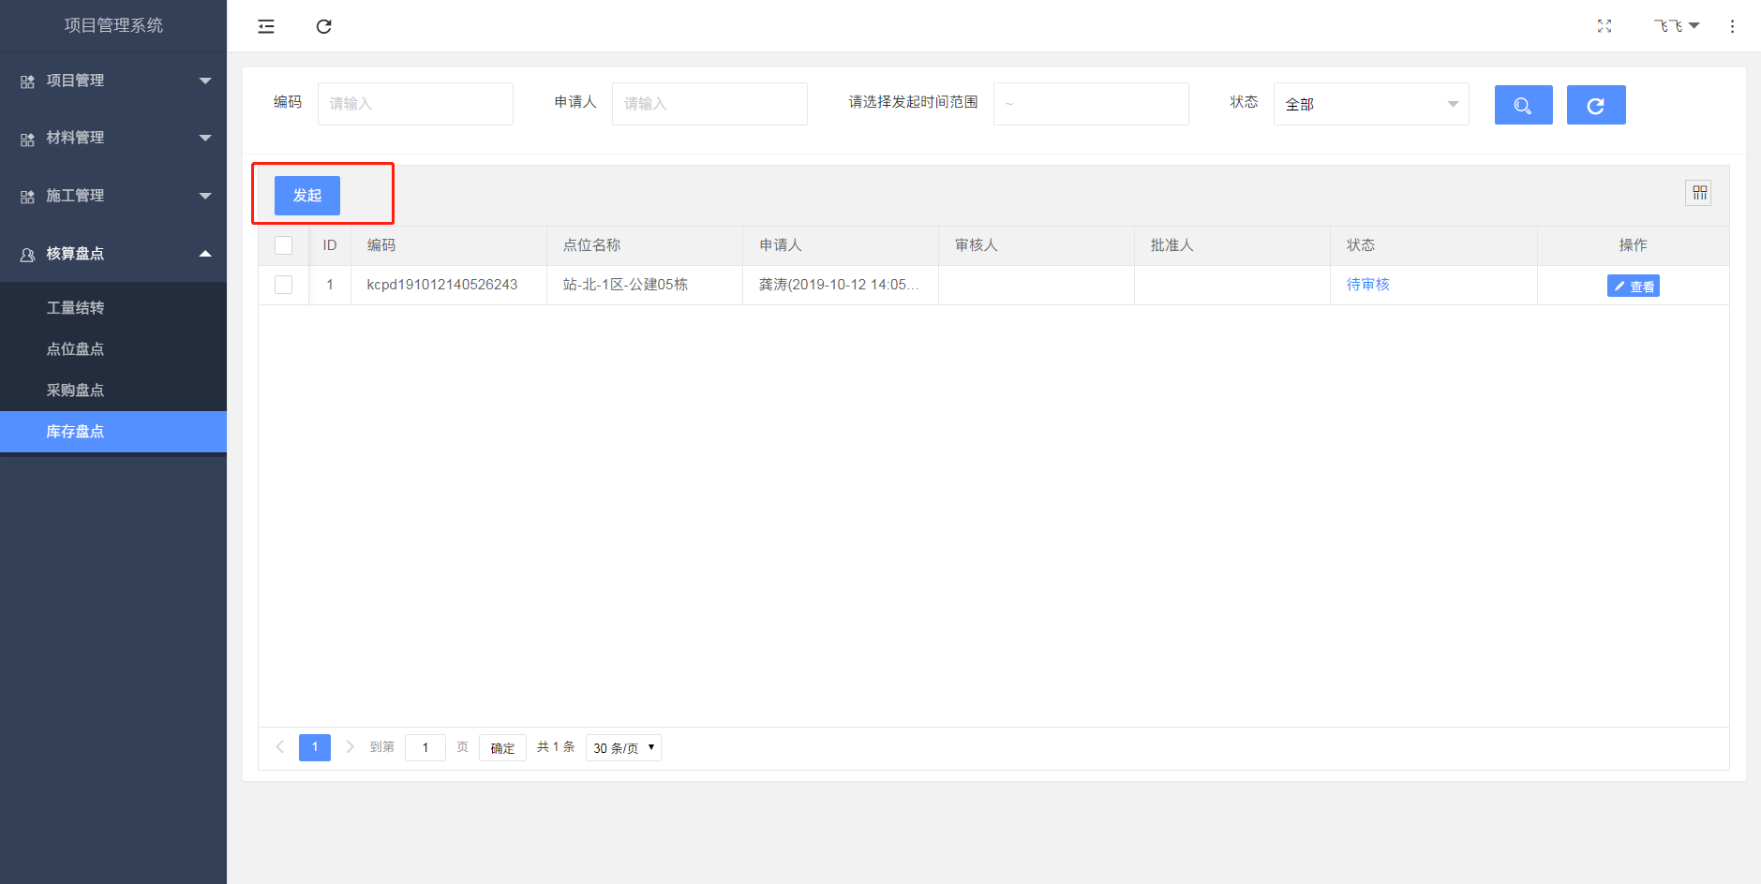Click the go-to page number input

pos(425,747)
